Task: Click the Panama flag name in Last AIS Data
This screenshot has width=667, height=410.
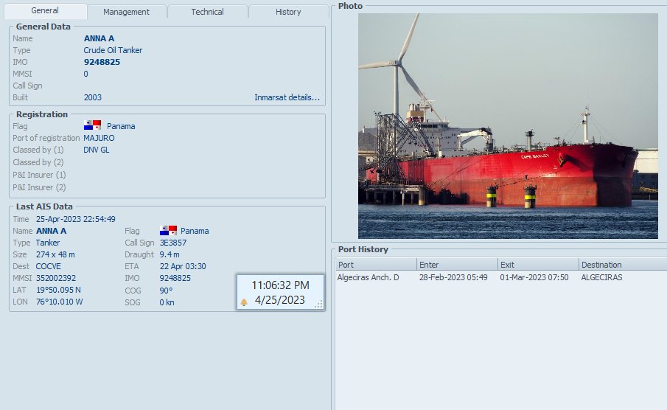Action: 195,231
